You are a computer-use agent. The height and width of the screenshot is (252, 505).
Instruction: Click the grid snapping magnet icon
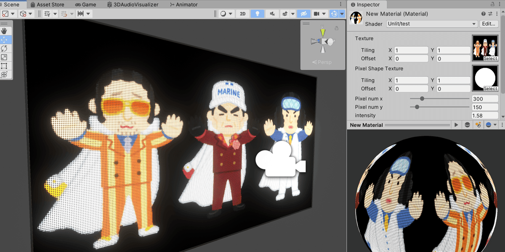pyautogui.click(x=64, y=13)
